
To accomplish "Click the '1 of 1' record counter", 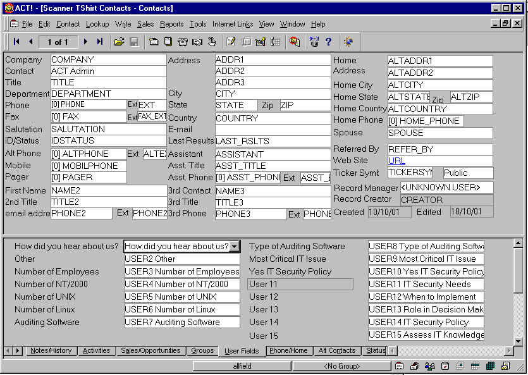I will point(58,42).
